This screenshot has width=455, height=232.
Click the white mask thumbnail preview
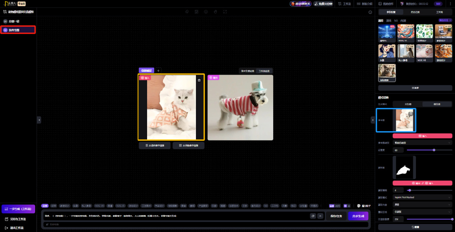pyautogui.click(x=404, y=167)
